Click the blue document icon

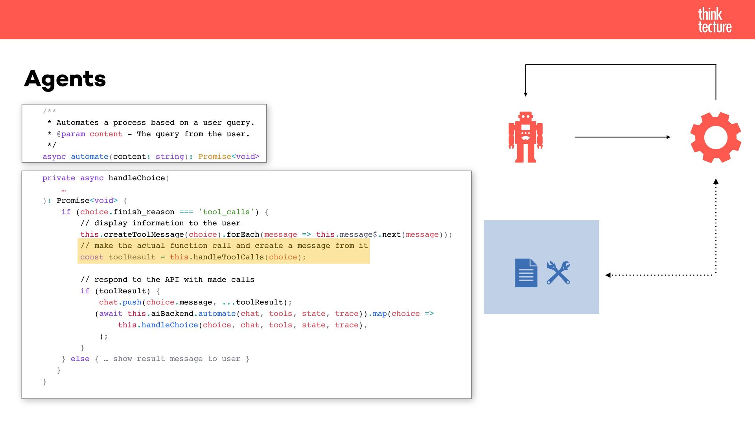[526, 272]
